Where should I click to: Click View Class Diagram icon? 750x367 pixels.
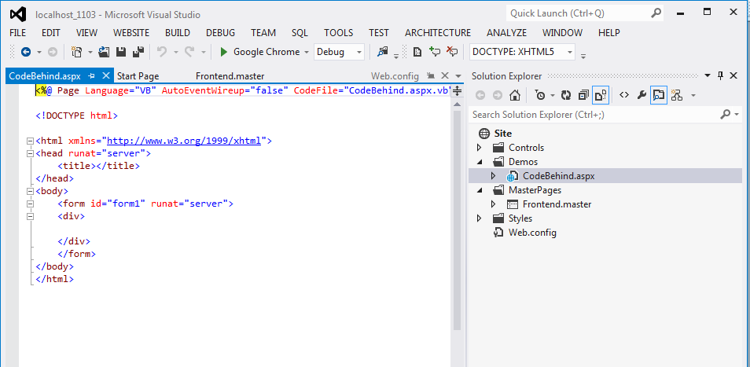click(676, 95)
